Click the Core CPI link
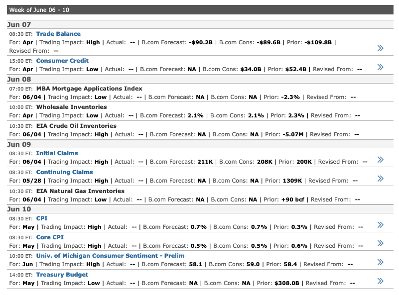Screen dimensions: 399x295 50,237
